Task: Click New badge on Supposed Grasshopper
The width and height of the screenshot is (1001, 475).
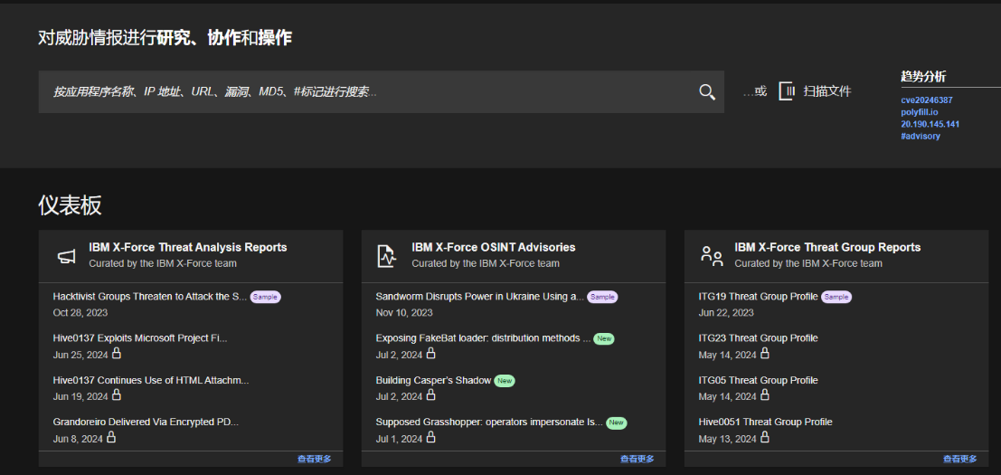Action: click(x=616, y=423)
